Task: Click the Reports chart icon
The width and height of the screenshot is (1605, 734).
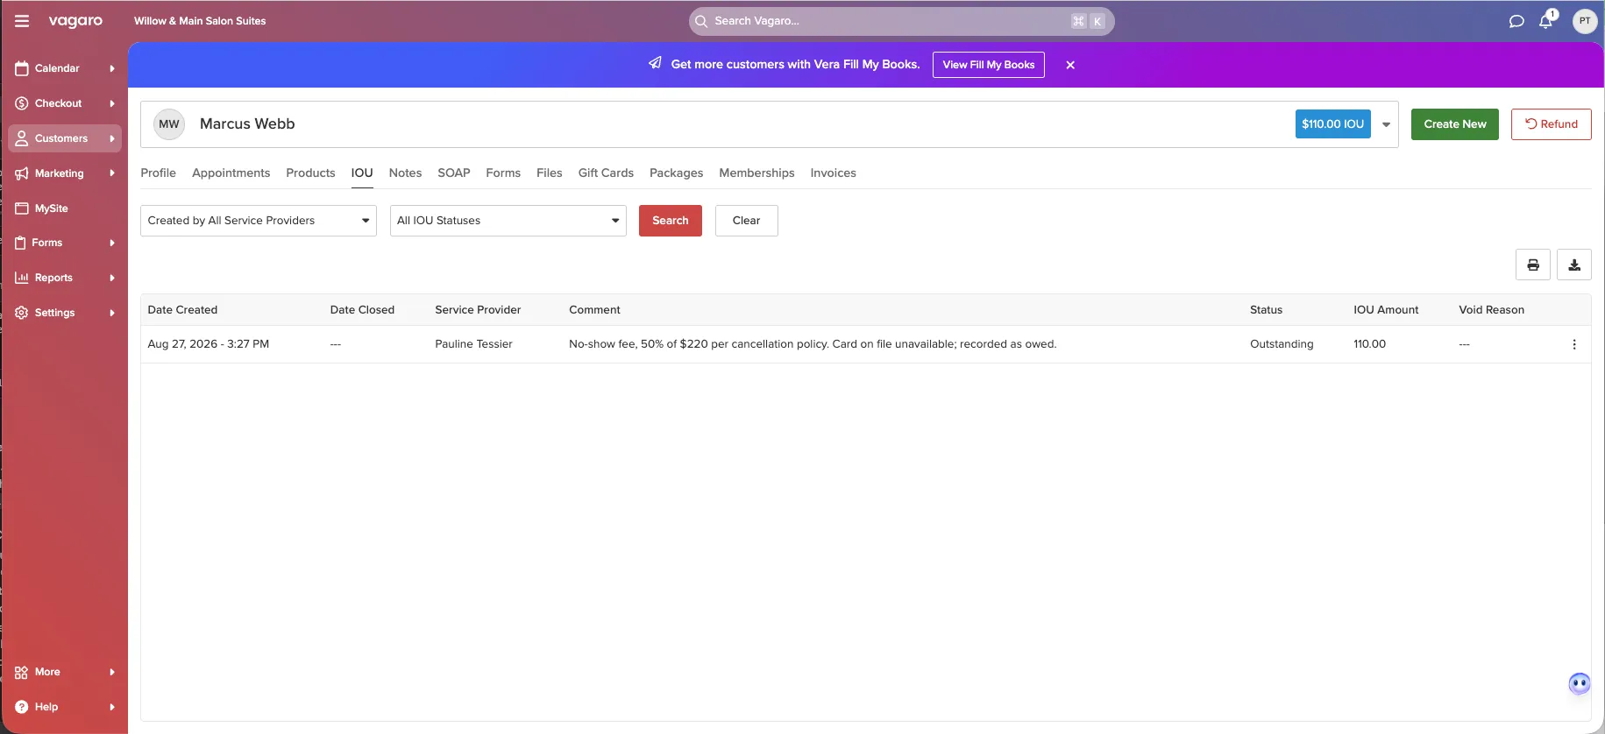Action: coord(22,278)
